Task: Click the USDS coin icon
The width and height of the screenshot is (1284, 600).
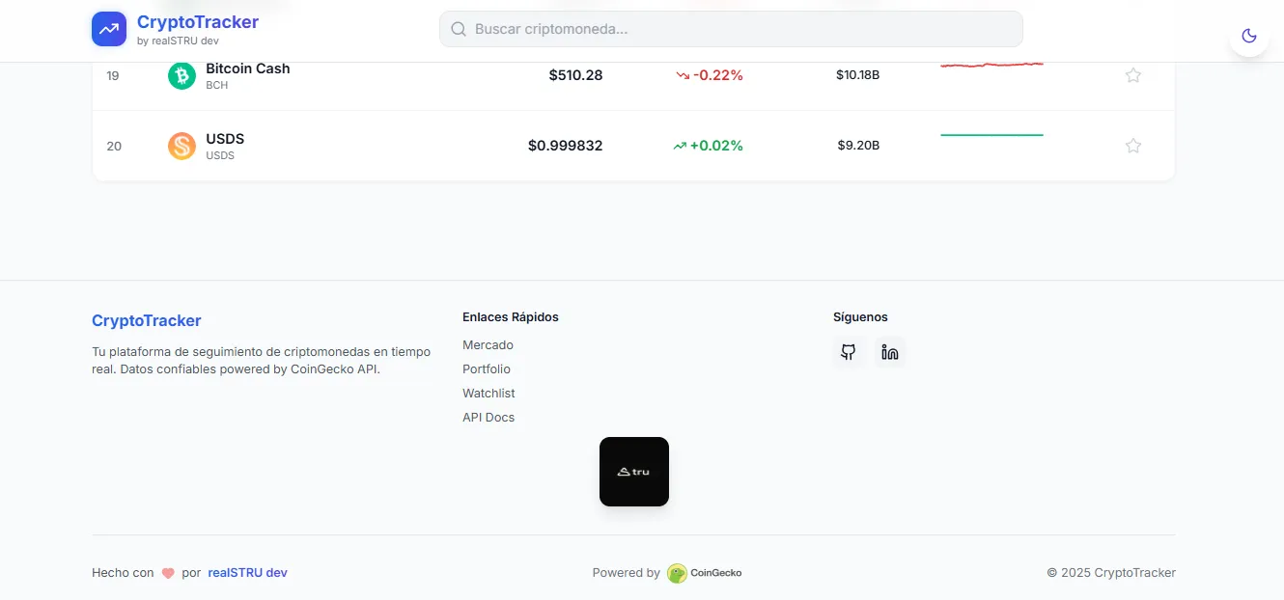Action: [181, 146]
